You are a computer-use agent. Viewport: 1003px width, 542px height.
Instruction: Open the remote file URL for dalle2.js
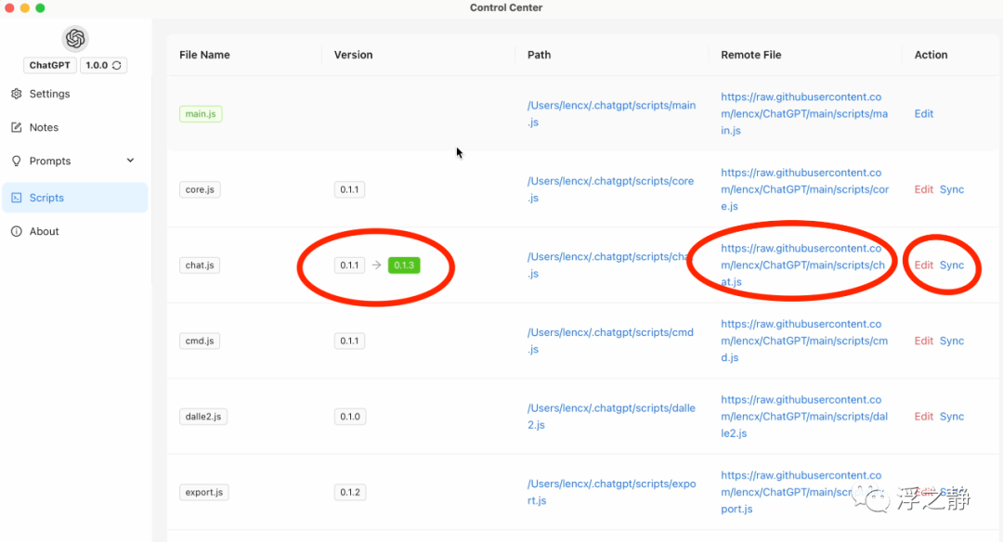tap(804, 417)
